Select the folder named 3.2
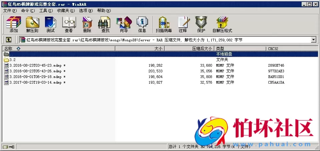The image size is (320, 151). [12, 60]
